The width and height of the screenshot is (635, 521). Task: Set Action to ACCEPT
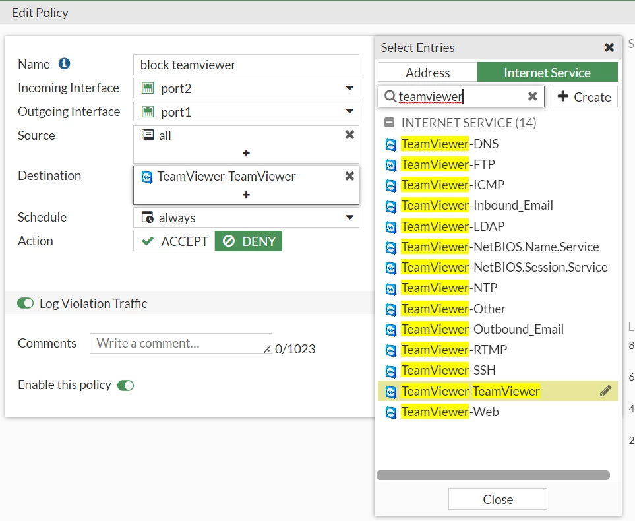174,241
